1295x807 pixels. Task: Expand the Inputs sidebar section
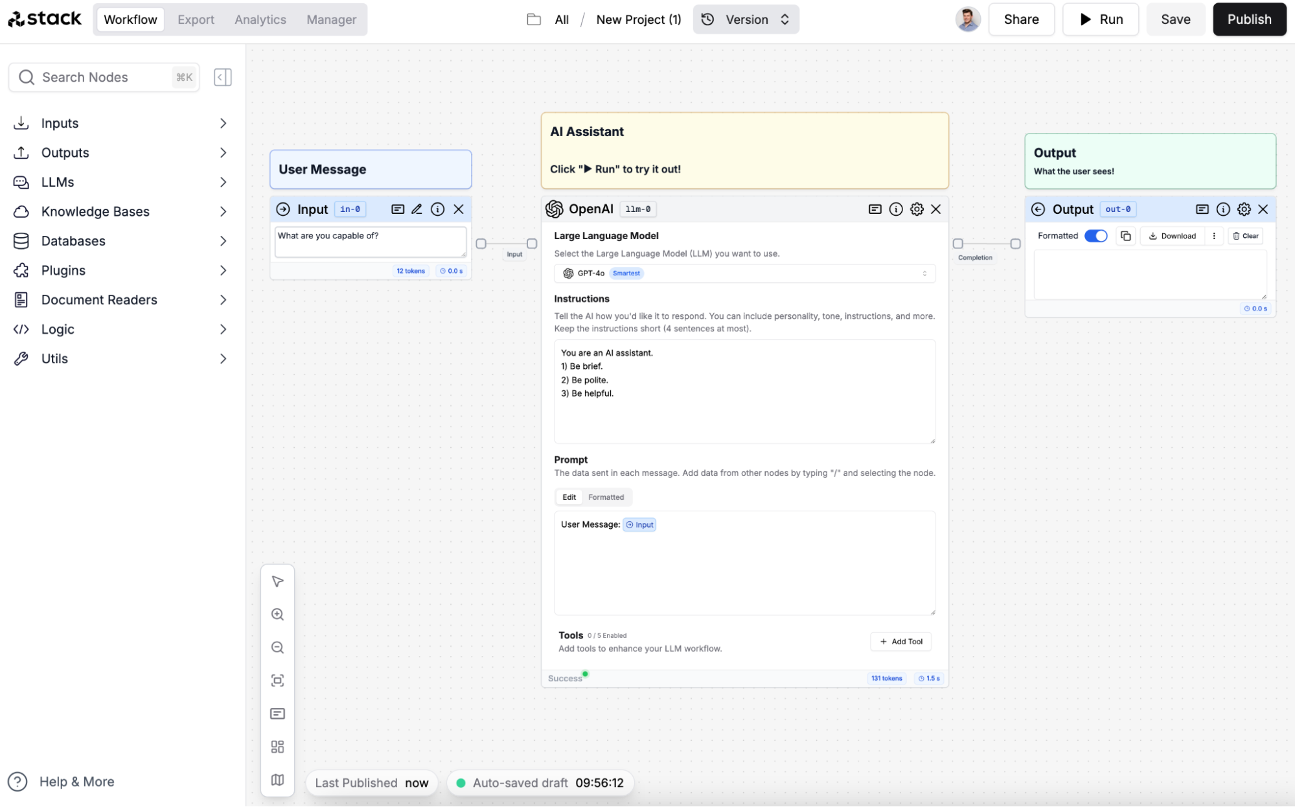coord(223,123)
